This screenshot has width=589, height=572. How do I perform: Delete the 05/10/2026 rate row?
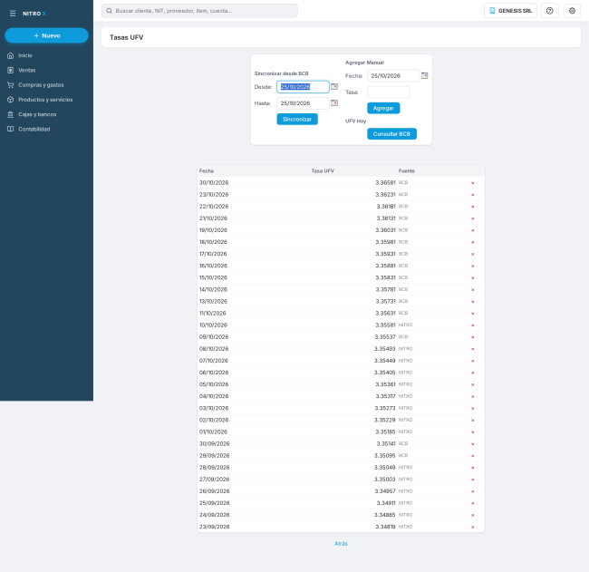(472, 385)
